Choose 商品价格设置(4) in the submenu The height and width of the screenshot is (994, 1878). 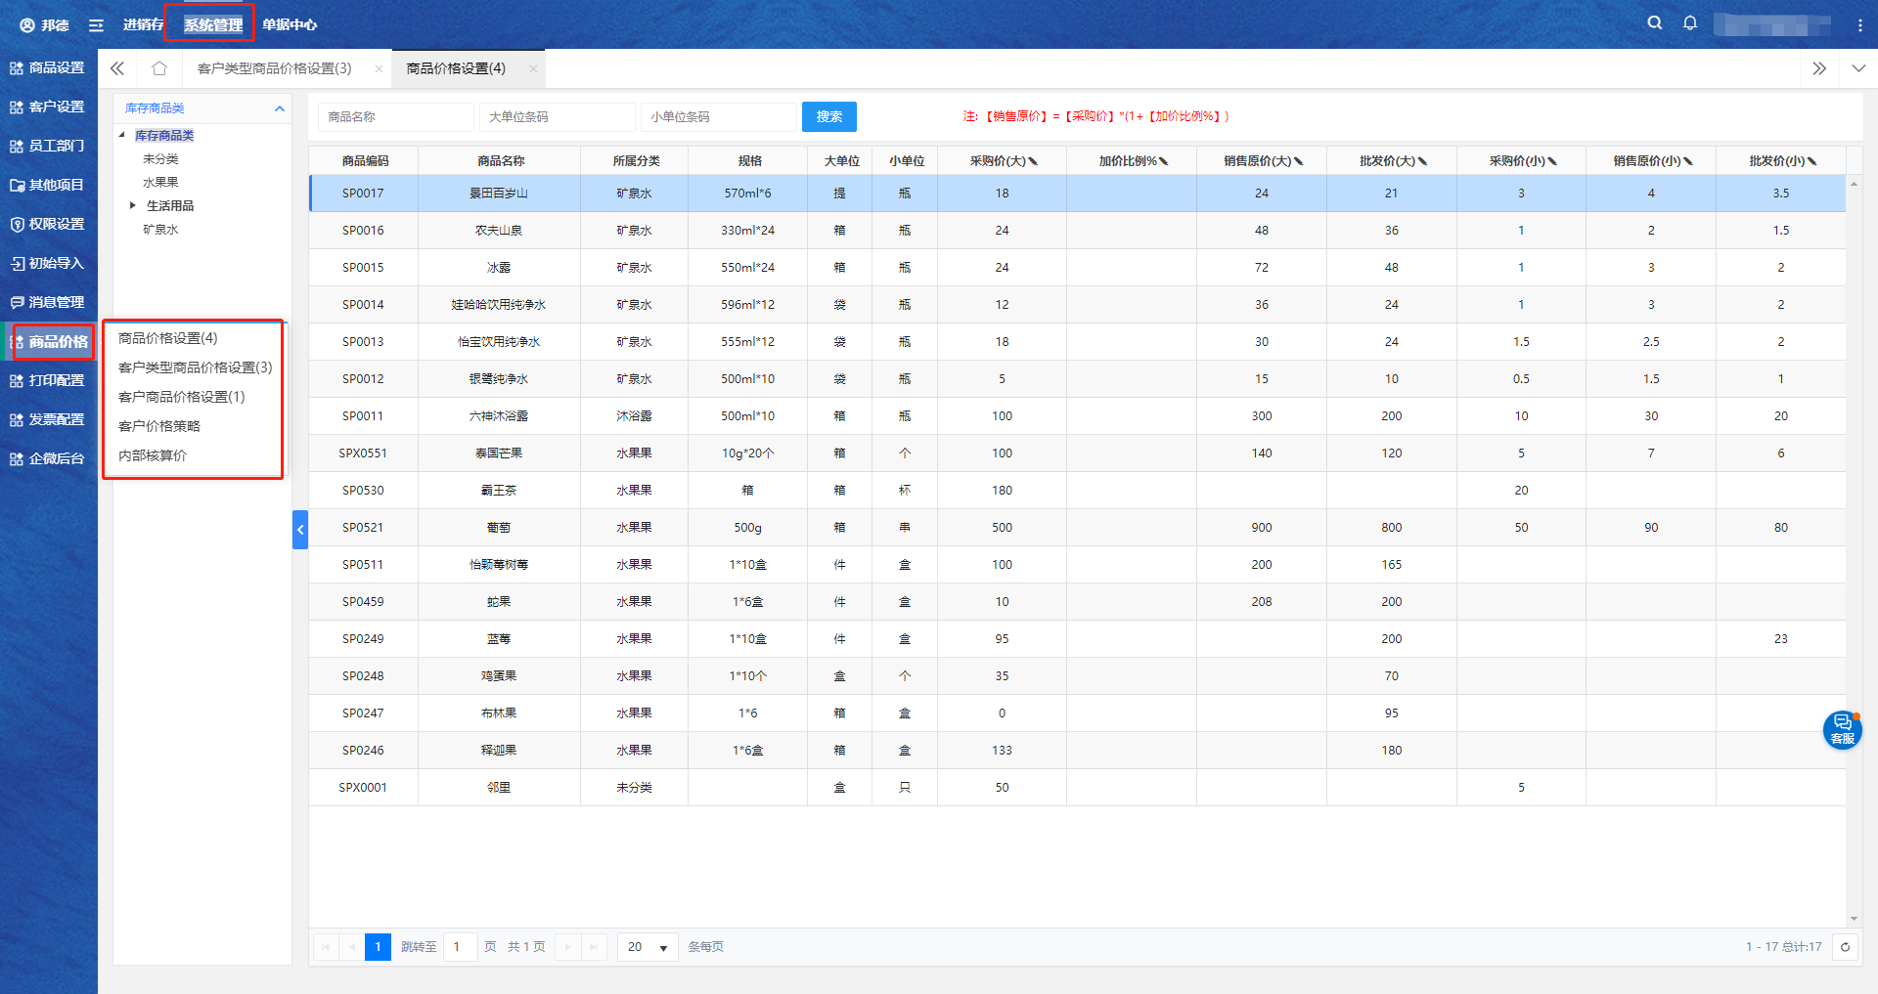(168, 338)
